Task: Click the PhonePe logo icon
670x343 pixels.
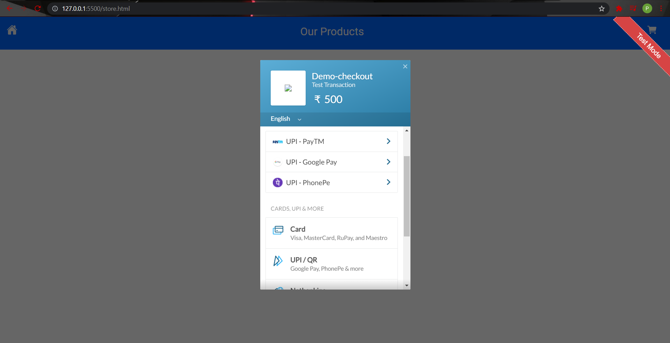Action: pos(277,182)
